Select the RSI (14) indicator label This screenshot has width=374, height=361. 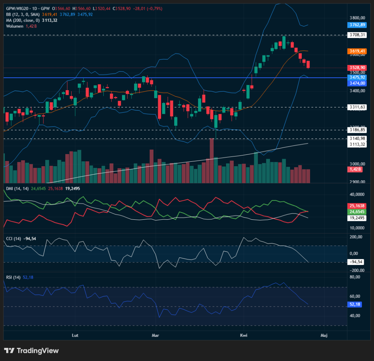pos(13,277)
